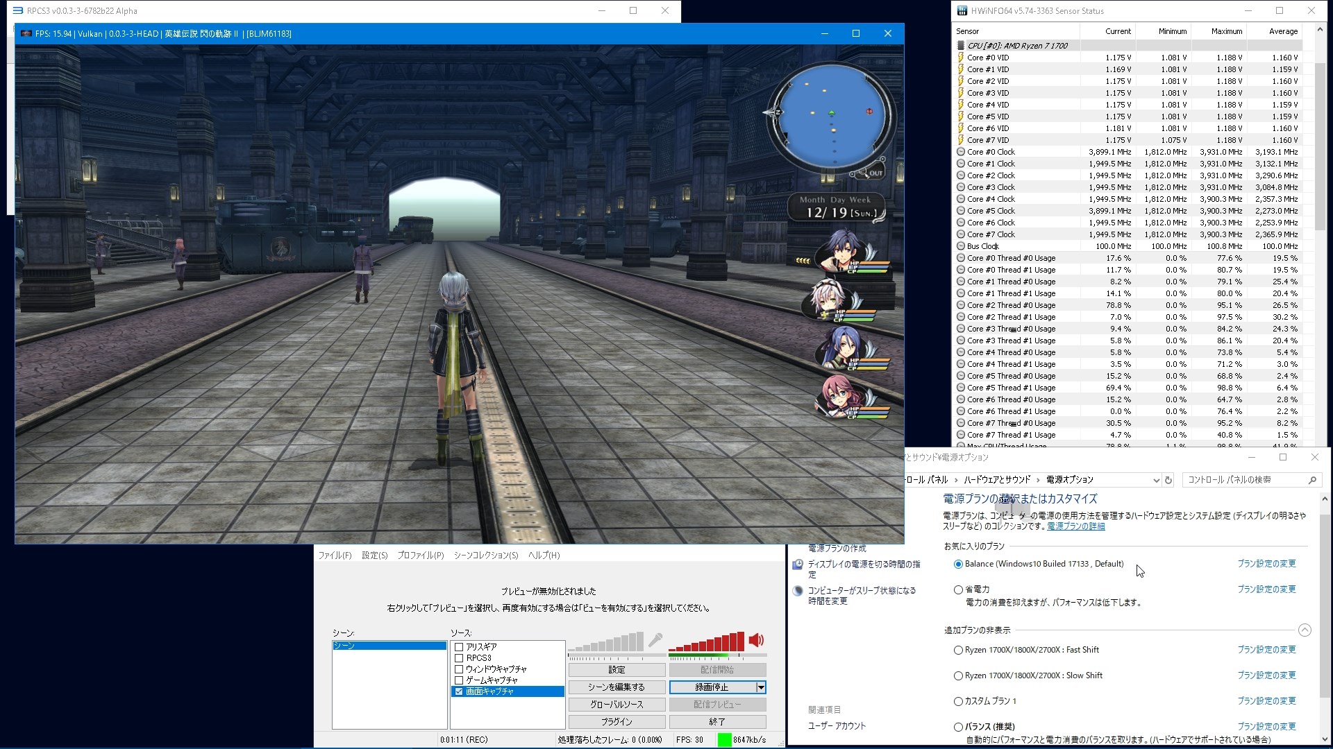This screenshot has height=749, width=1333.
Task: Mute the microphone icon in OBS
Action: (x=655, y=640)
